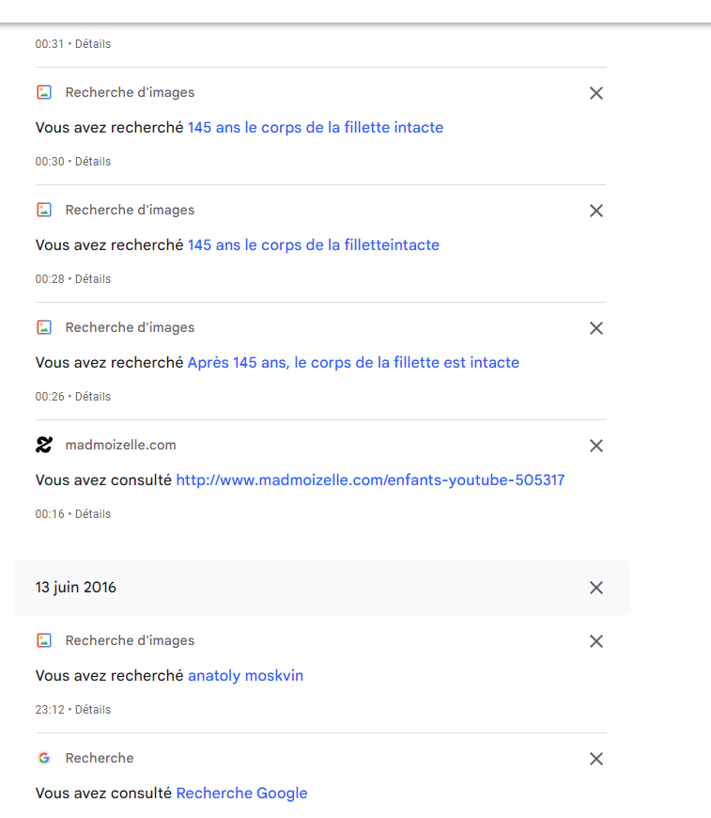Image resolution: width=711 pixels, height=818 pixels.
Task: Click the image search icon above anatoly moskvin
Action: [x=44, y=640]
